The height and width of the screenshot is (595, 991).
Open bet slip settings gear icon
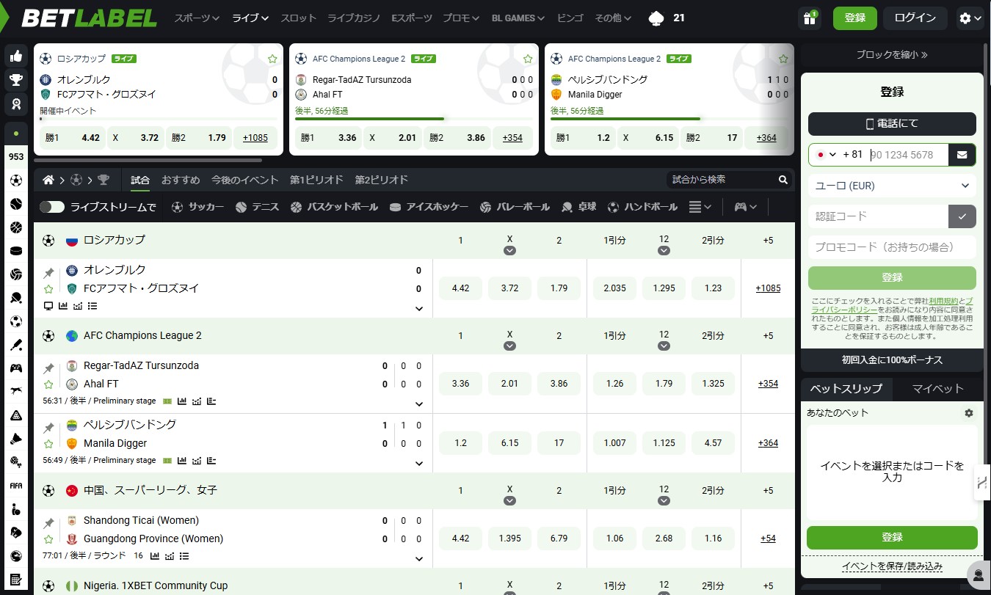coord(969,413)
